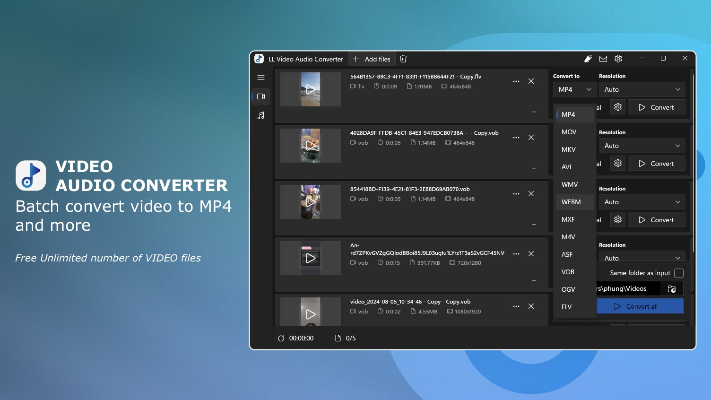The width and height of the screenshot is (711, 400).
Task: Click the output path field showing phung\Videos
Action: [628, 289]
